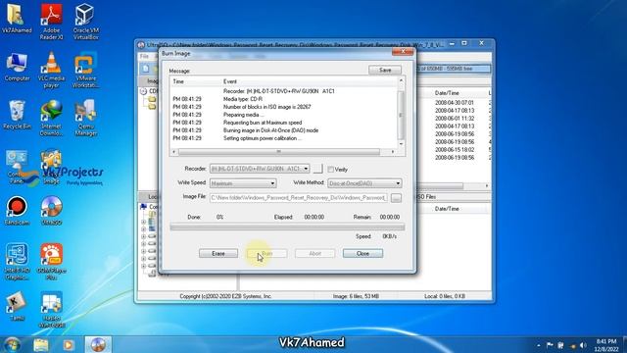Open VMware Workstation desktop shortcut
This screenshot has width=627, height=353.
85,70
